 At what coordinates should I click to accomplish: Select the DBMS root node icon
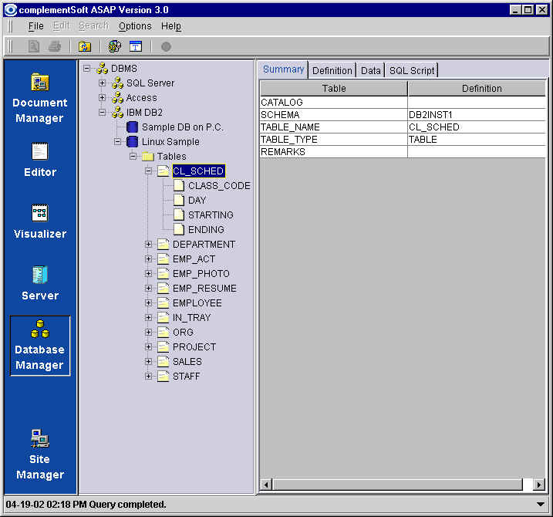click(103, 68)
